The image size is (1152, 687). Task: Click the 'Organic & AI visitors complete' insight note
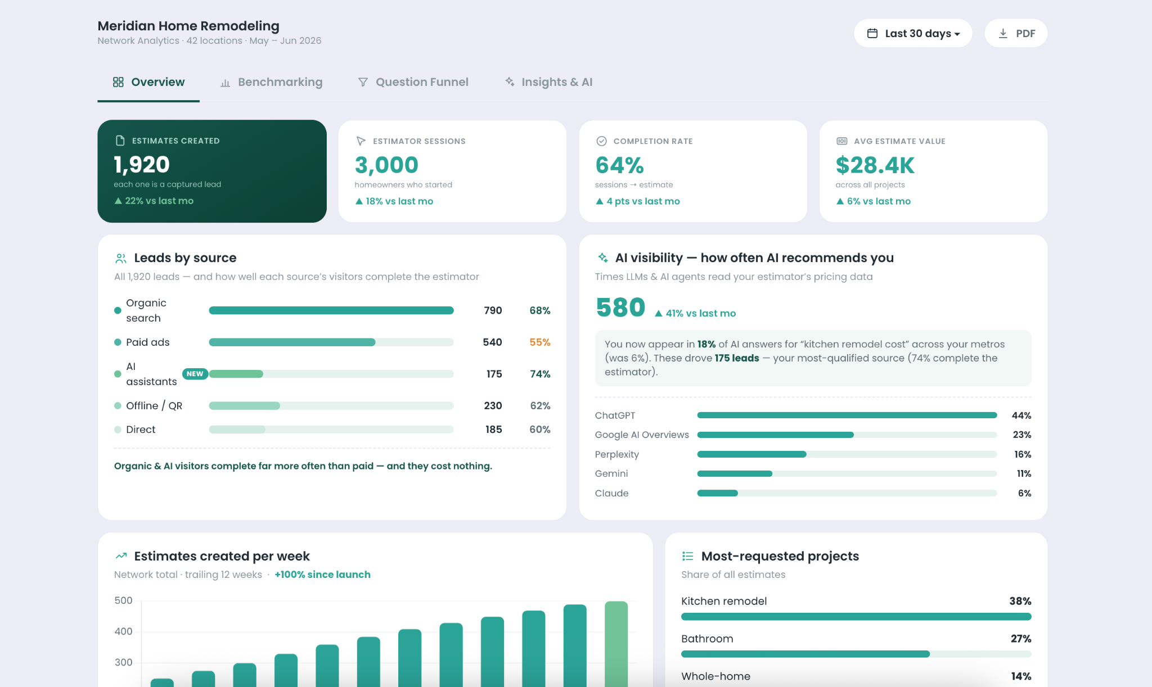(303, 466)
